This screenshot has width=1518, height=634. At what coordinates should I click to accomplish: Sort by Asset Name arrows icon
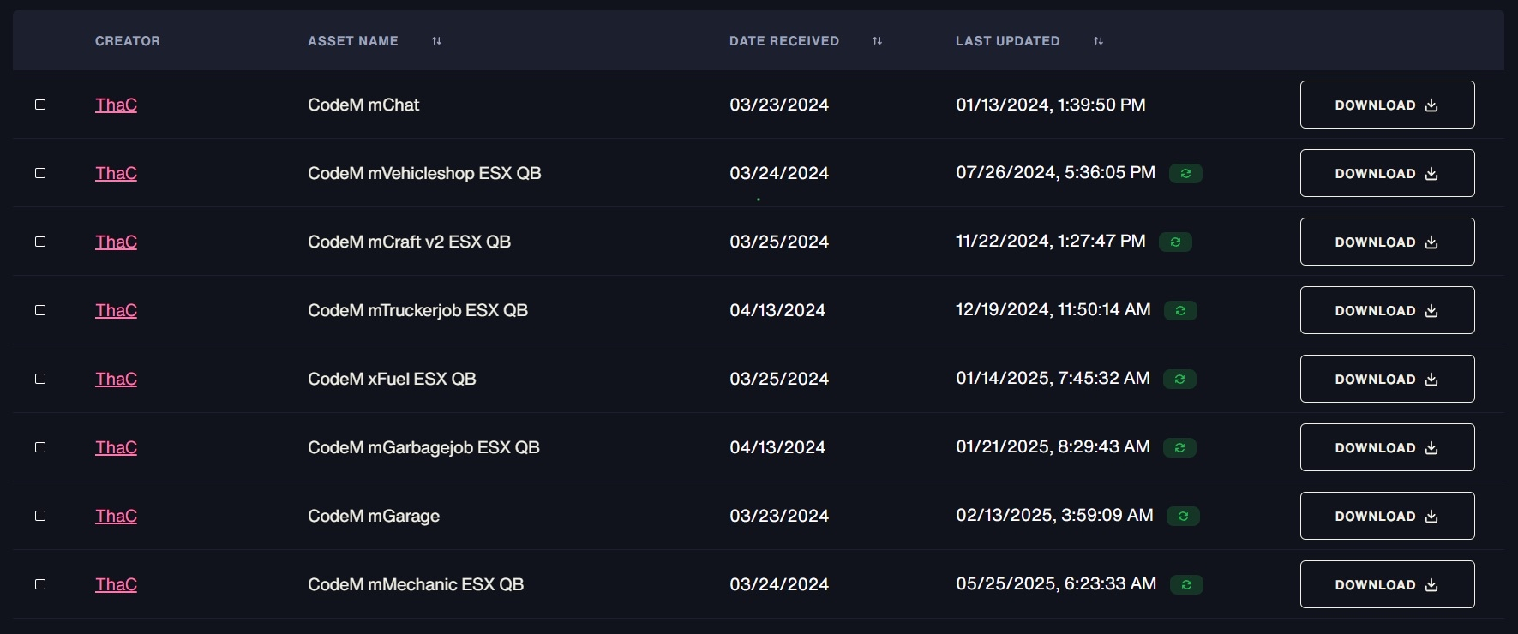436,41
